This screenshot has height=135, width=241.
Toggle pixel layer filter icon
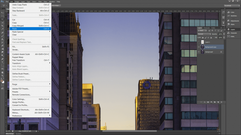(209, 31)
